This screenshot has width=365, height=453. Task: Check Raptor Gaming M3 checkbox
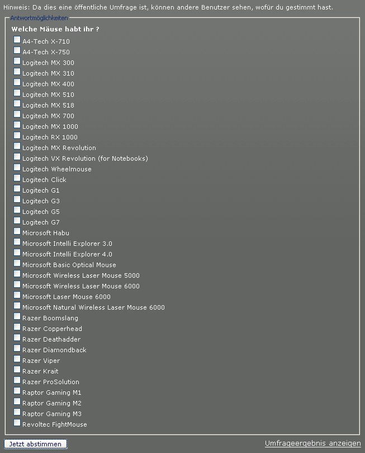[x=17, y=412]
